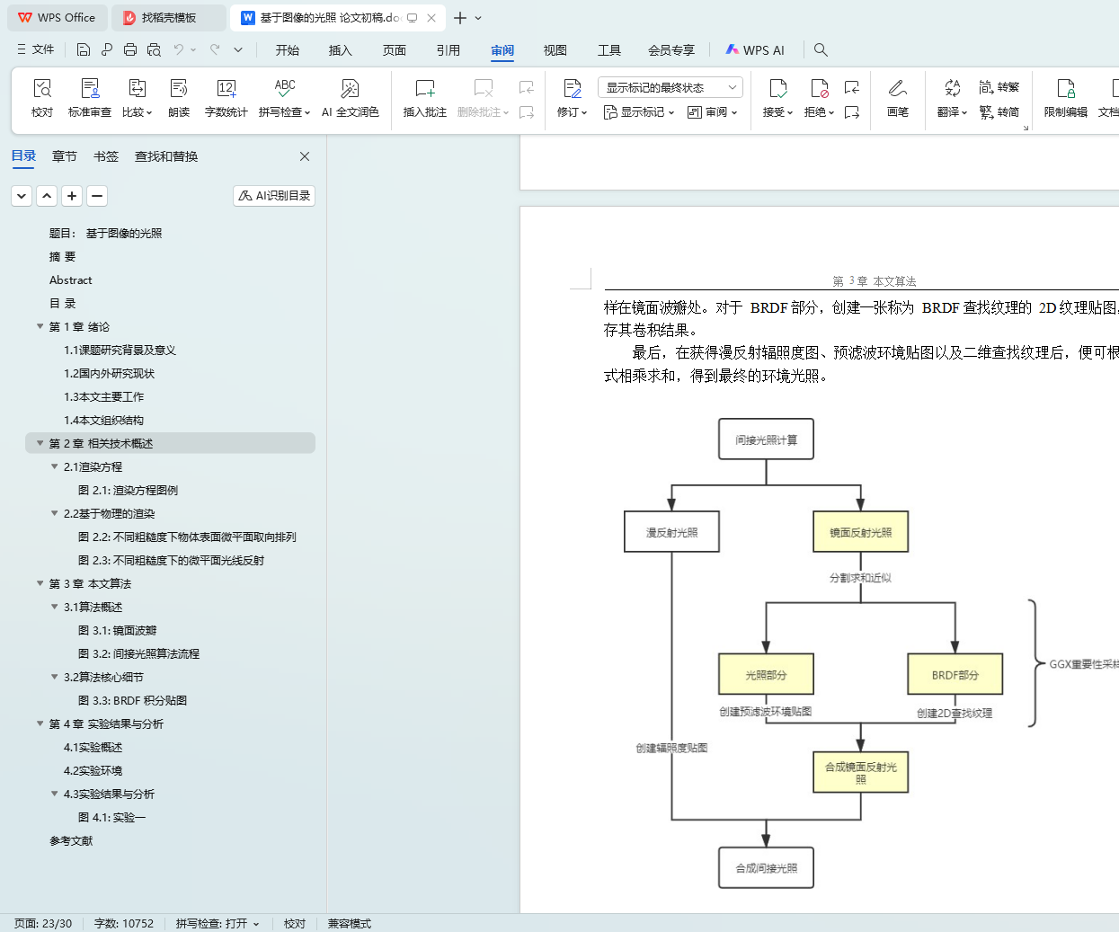Click the 校对 proofreading icon
The image size is (1119, 932).
(42, 98)
